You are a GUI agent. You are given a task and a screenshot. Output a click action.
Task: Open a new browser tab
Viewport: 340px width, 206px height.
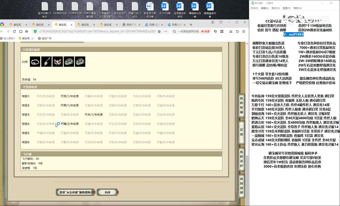(191, 25)
